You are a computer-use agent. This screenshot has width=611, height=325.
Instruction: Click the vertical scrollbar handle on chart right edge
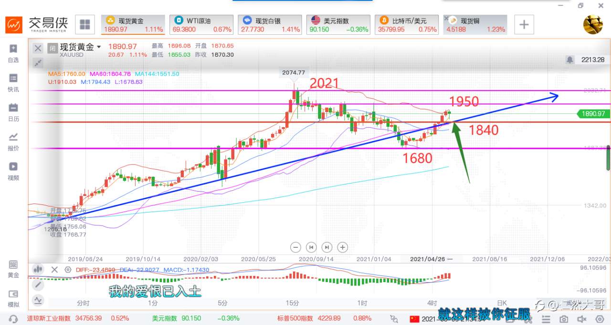tap(608, 159)
